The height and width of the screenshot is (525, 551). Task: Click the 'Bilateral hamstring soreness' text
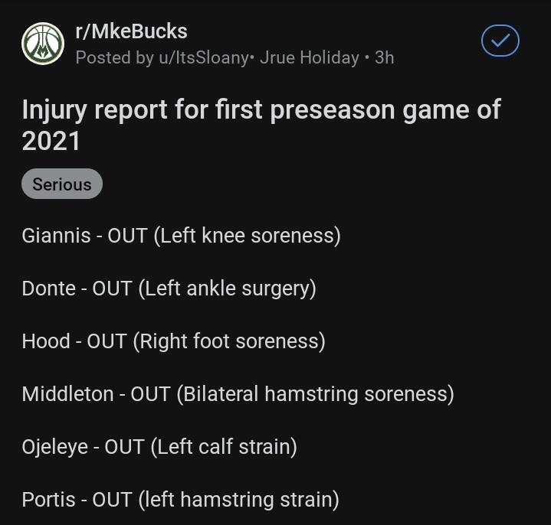pyautogui.click(x=315, y=394)
